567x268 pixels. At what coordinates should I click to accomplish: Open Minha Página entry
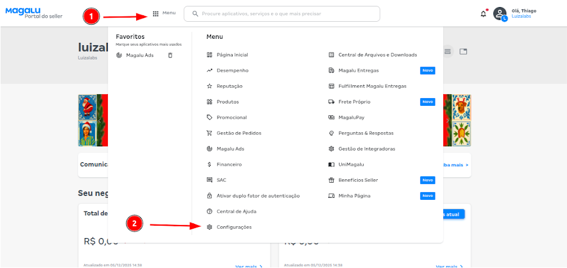[x=354, y=196]
